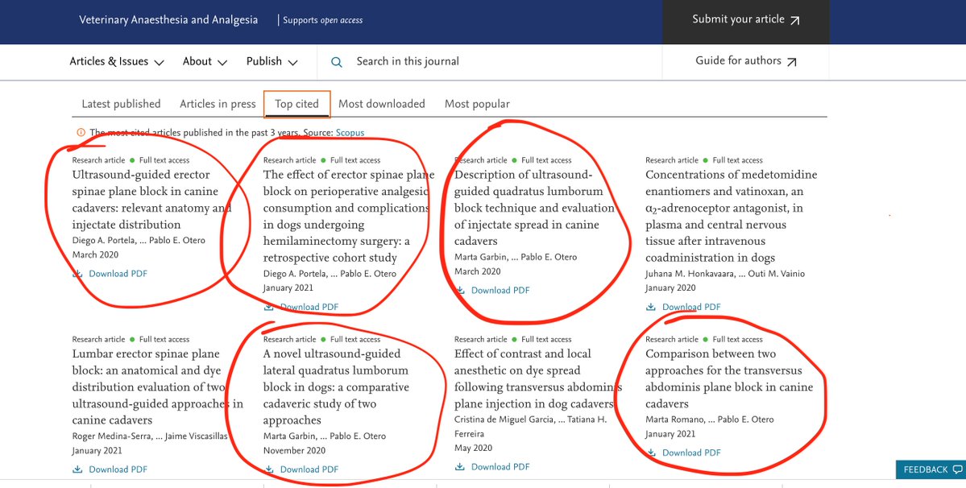Open A novel ultrasound-guided lateral quadratus lumborum article

pyautogui.click(x=336, y=387)
